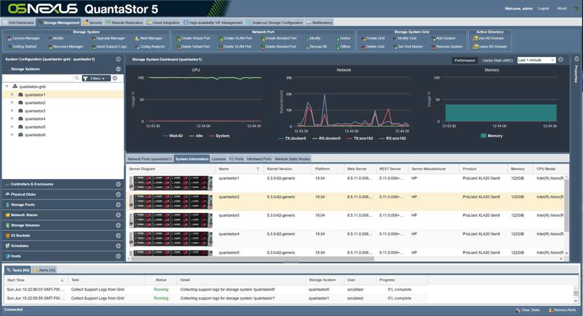Open the About link
Screen dimensions: 583x316
(x=562, y=8)
